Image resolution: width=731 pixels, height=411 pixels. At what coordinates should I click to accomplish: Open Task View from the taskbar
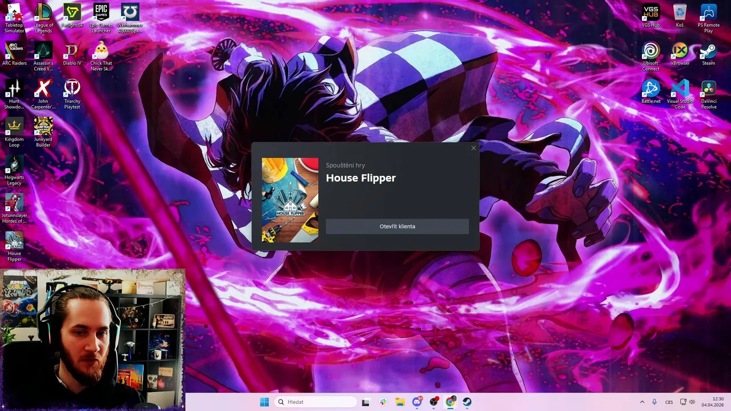365,402
